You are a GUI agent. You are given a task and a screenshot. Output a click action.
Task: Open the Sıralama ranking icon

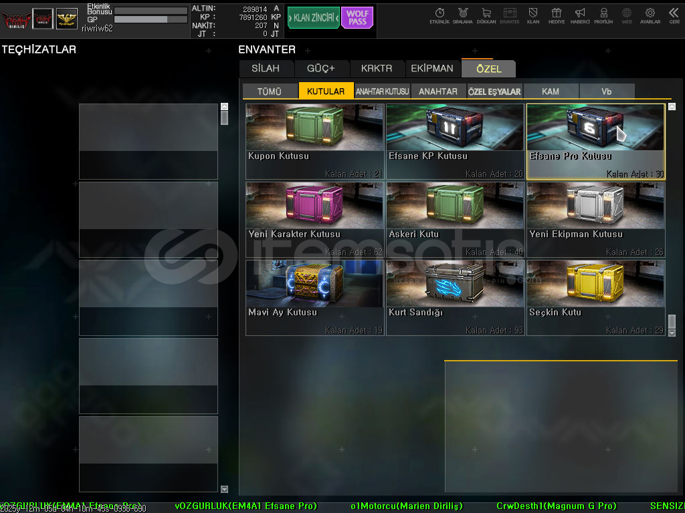pyautogui.click(x=463, y=16)
